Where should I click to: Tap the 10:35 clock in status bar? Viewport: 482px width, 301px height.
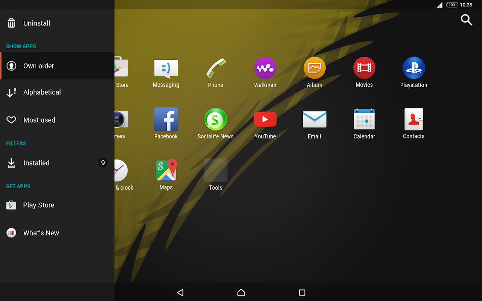[466, 5]
